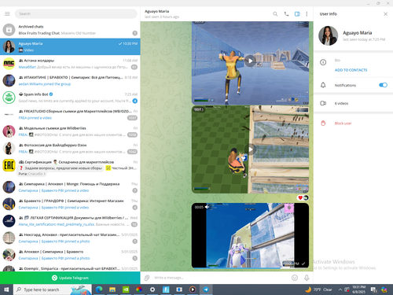Open the Aguayo Maria chat

pyautogui.click(x=70, y=46)
